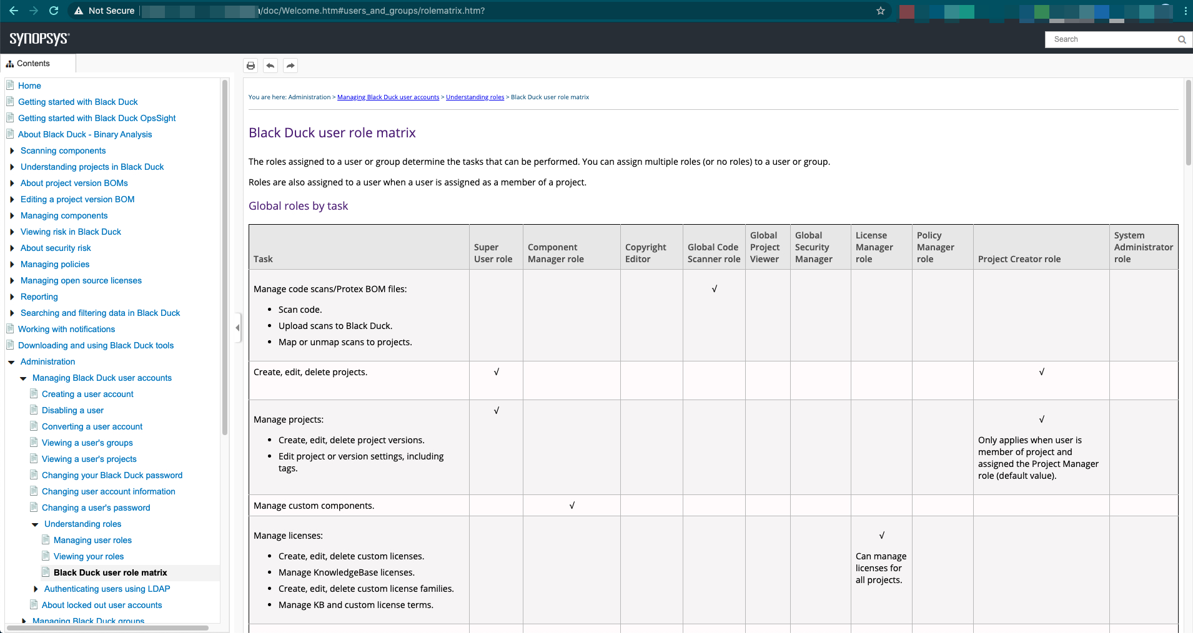
Task: Click the browser back arrow
Action: click(14, 11)
